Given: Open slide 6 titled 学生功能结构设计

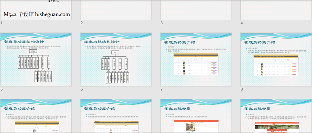Looking at the screenshot, I should pyautogui.click(x=116, y=59).
